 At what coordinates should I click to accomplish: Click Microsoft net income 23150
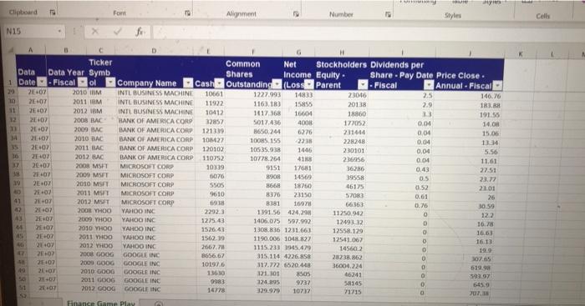(303, 195)
